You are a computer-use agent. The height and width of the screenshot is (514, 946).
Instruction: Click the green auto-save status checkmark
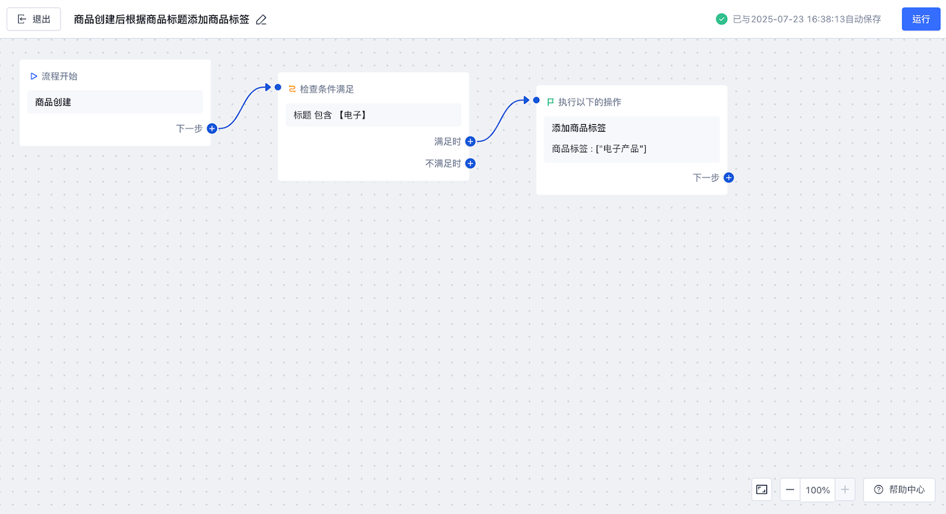[721, 19]
